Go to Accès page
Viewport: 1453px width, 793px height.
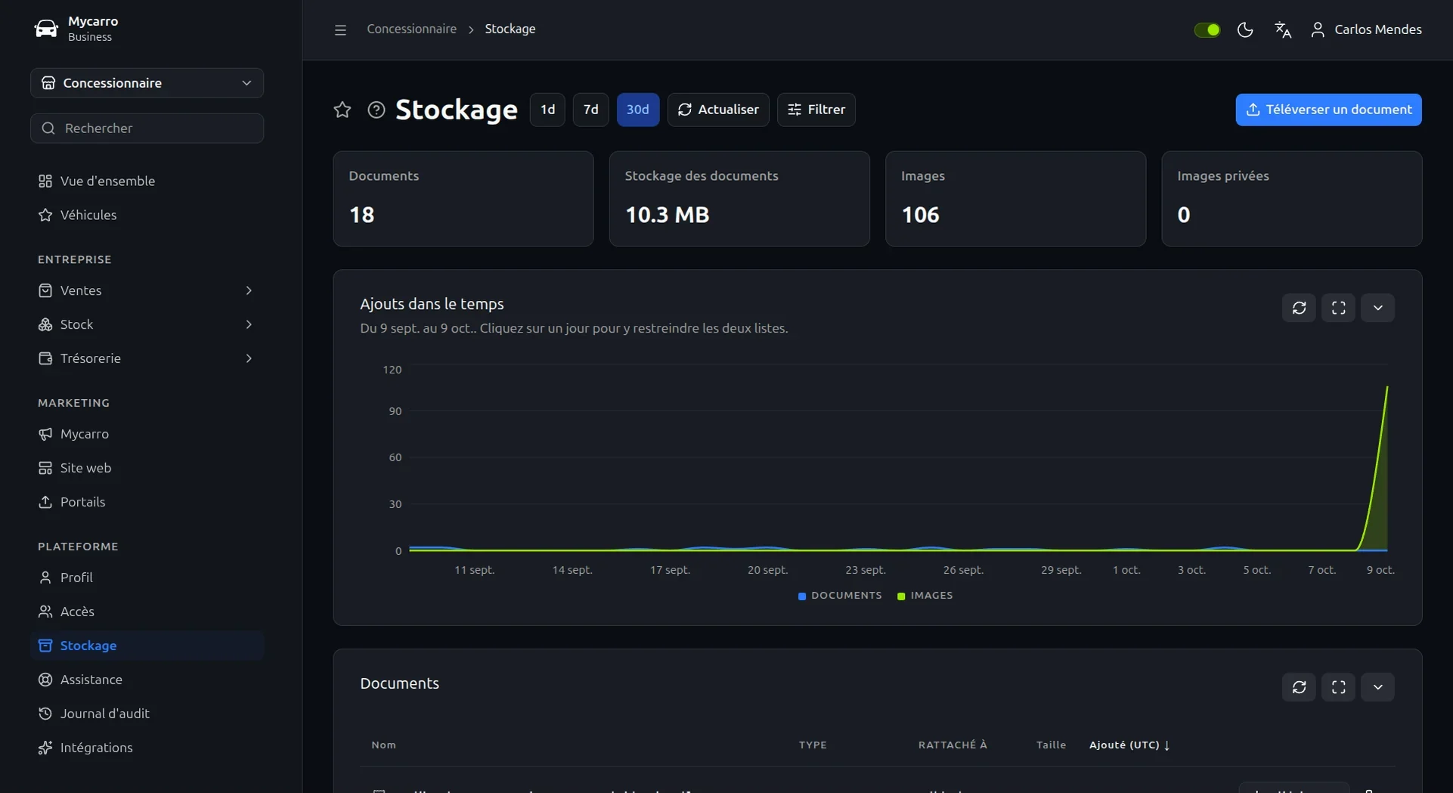(147, 612)
